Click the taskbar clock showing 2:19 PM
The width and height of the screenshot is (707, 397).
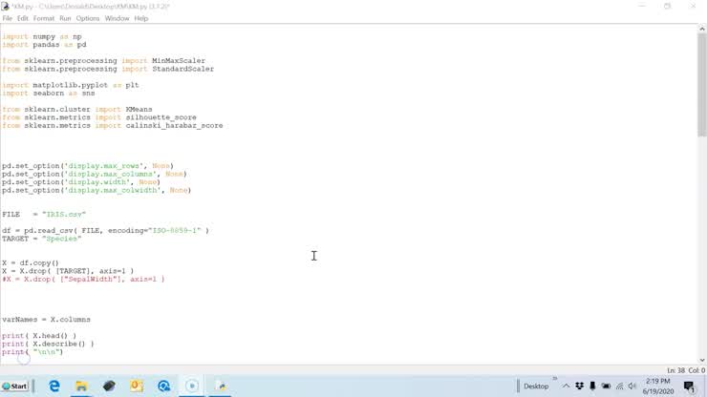658,386
